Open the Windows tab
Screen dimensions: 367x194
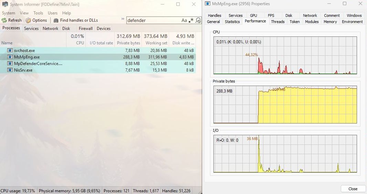(x=354, y=15)
